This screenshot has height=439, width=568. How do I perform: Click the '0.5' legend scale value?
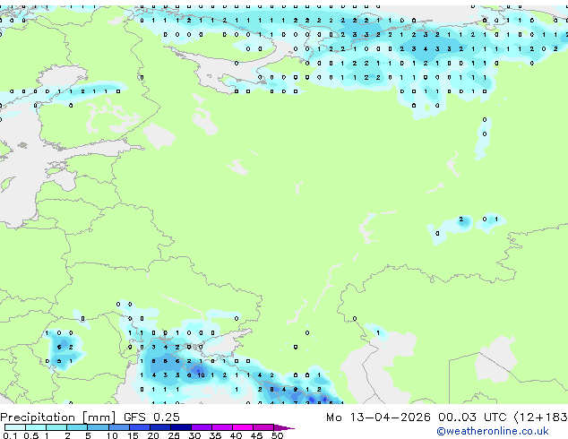[x=31, y=435]
